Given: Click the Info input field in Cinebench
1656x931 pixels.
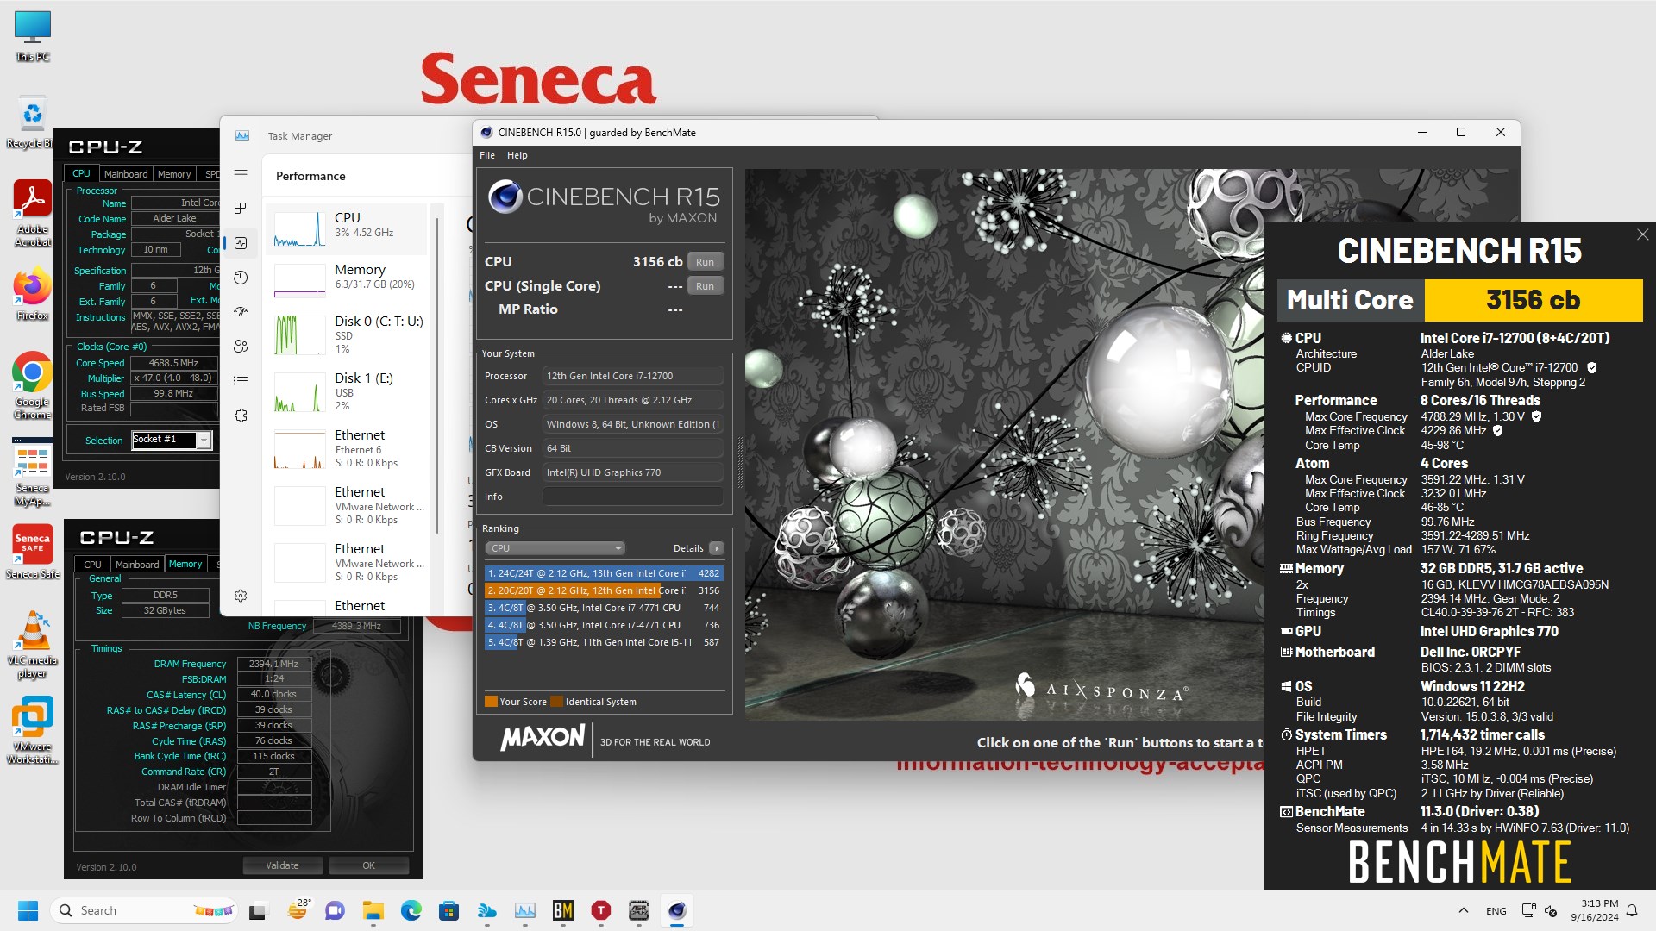Looking at the screenshot, I should click(632, 497).
